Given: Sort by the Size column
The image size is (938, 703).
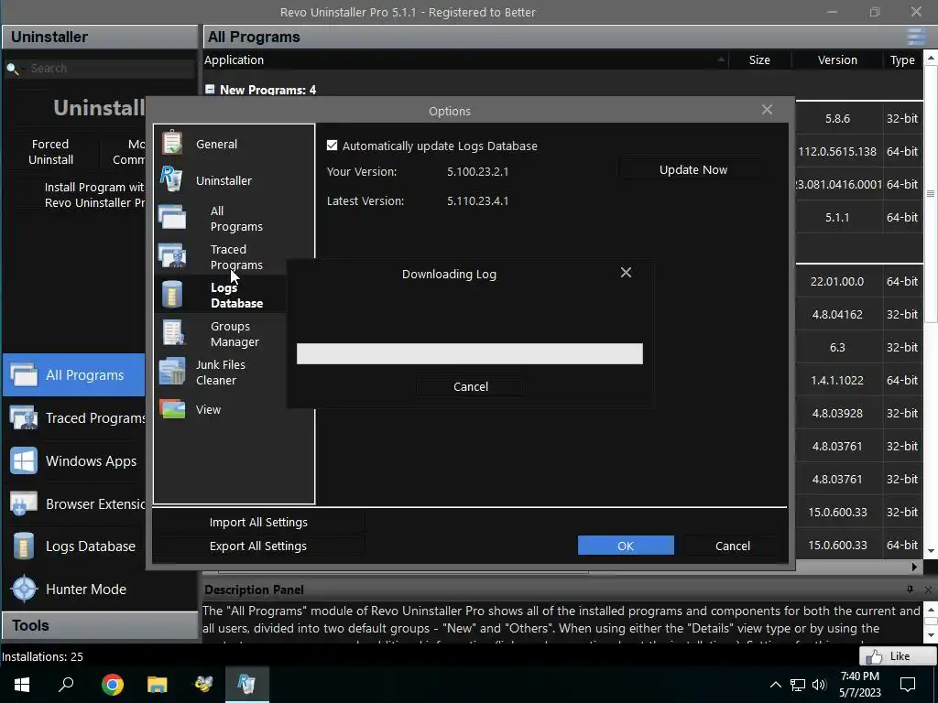Looking at the screenshot, I should 759,59.
